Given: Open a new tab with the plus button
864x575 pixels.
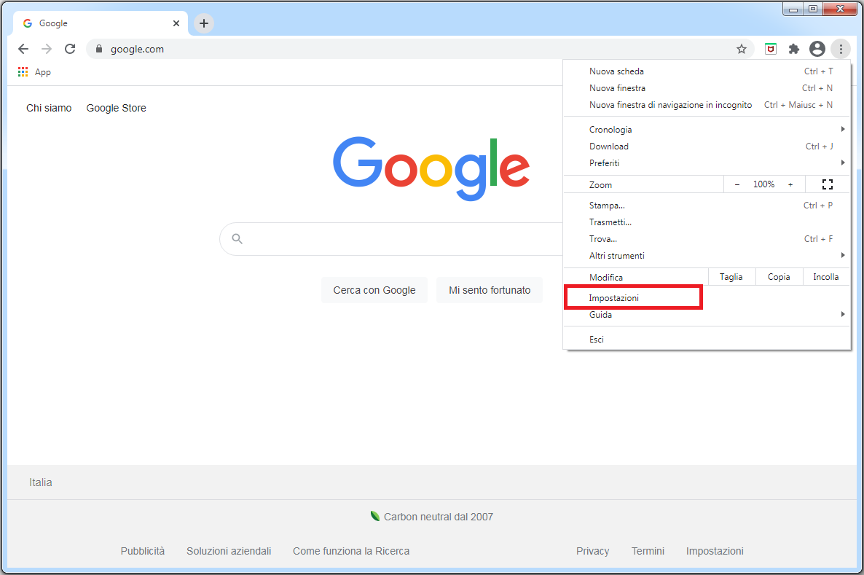Looking at the screenshot, I should click(x=204, y=23).
